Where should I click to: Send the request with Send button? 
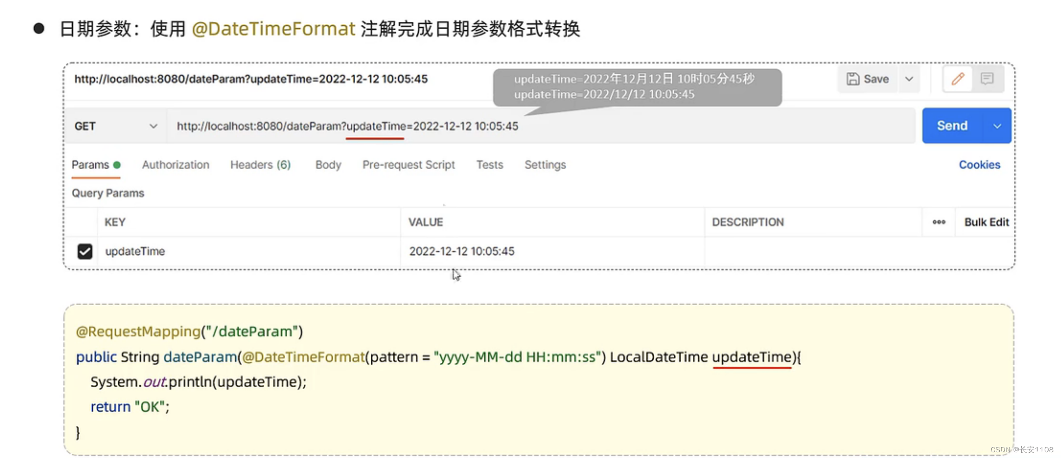coord(952,126)
